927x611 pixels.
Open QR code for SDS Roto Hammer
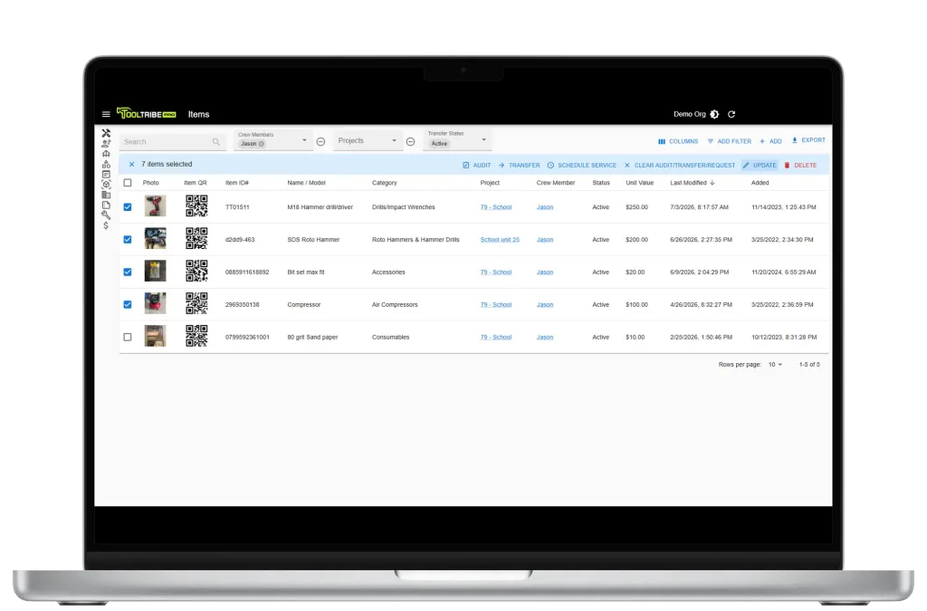pos(196,239)
